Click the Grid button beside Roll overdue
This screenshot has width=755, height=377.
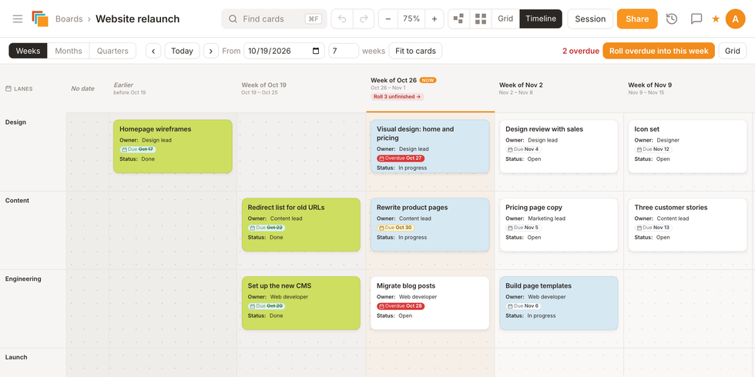tap(733, 51)
